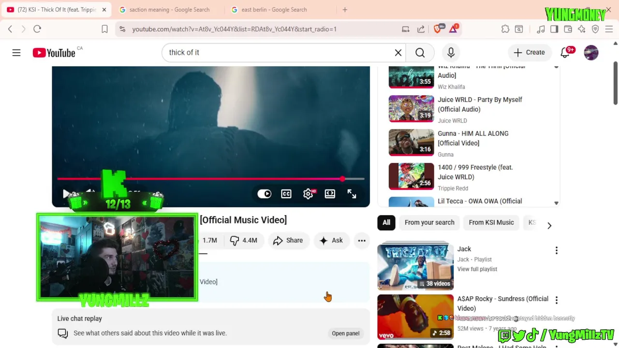619x348 pixels.
Task: Clear the search box with the X
Action: point(398,53)
